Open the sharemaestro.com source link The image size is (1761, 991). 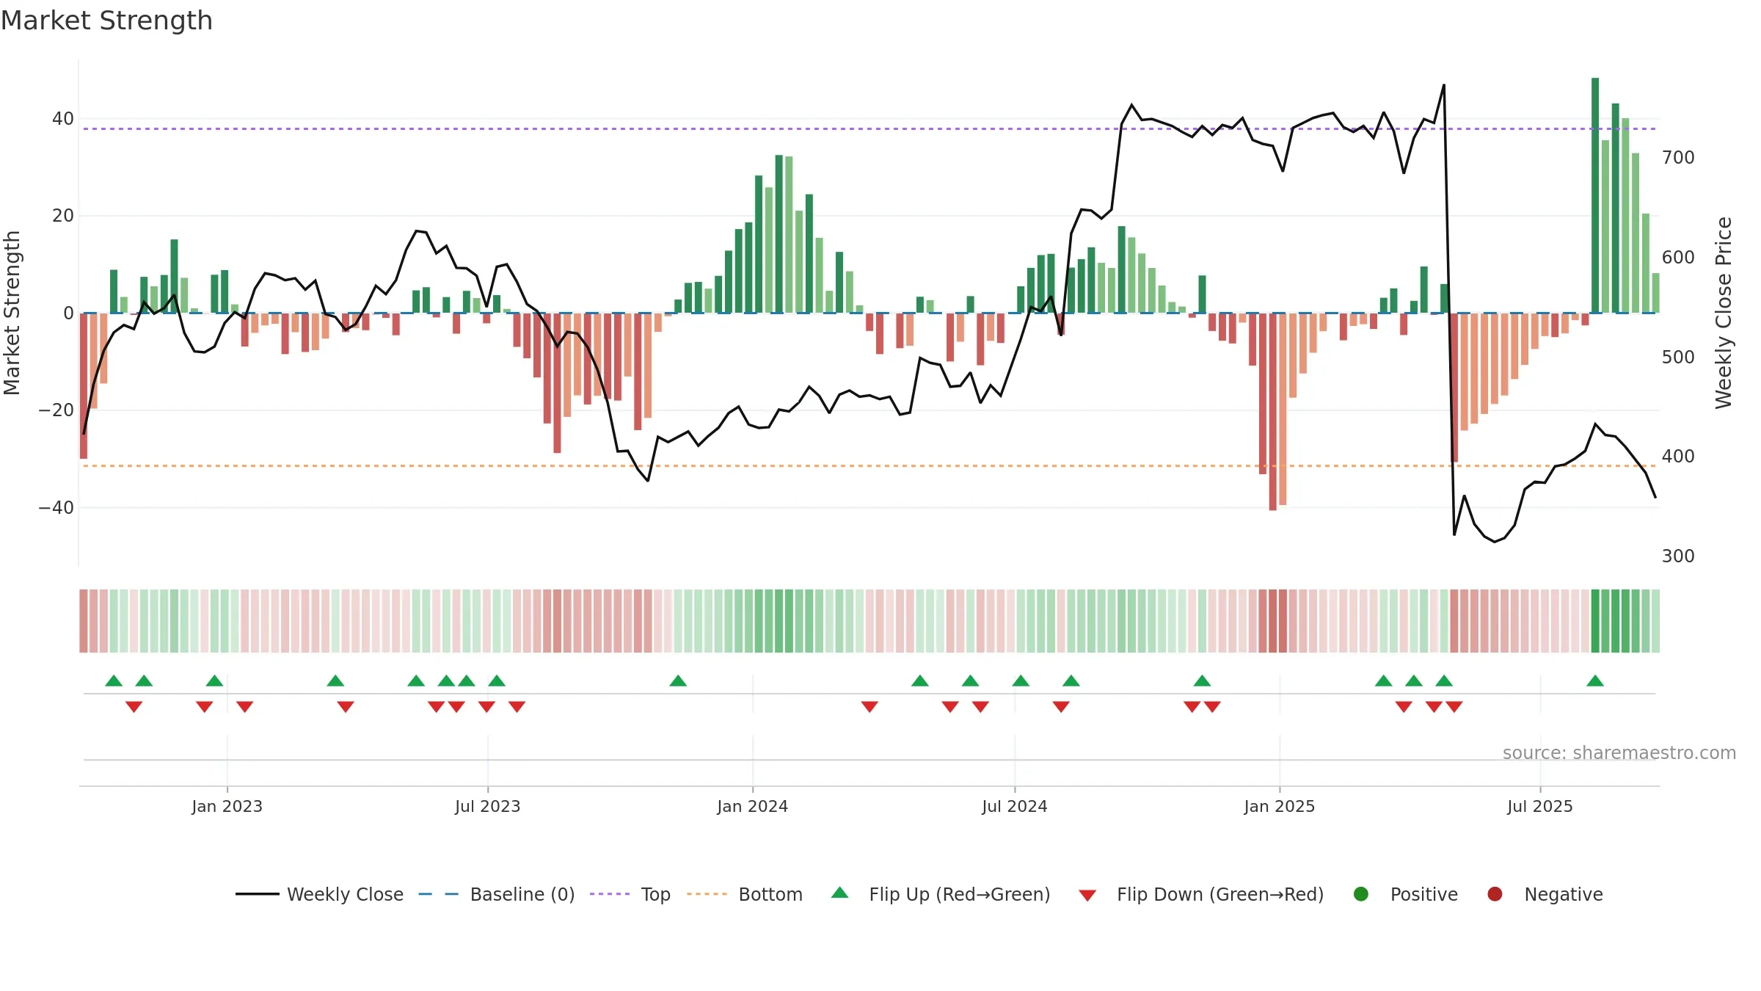point(1619,753)
